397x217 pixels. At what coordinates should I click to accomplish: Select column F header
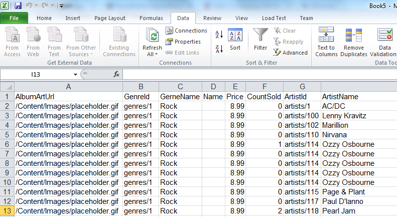(x=264, y=87)
